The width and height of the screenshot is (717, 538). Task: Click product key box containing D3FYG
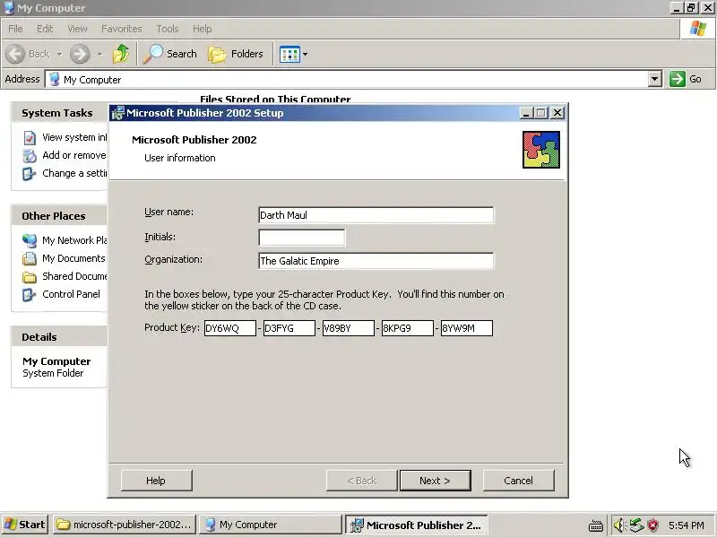pyautogui.click(x=289, y=328)
